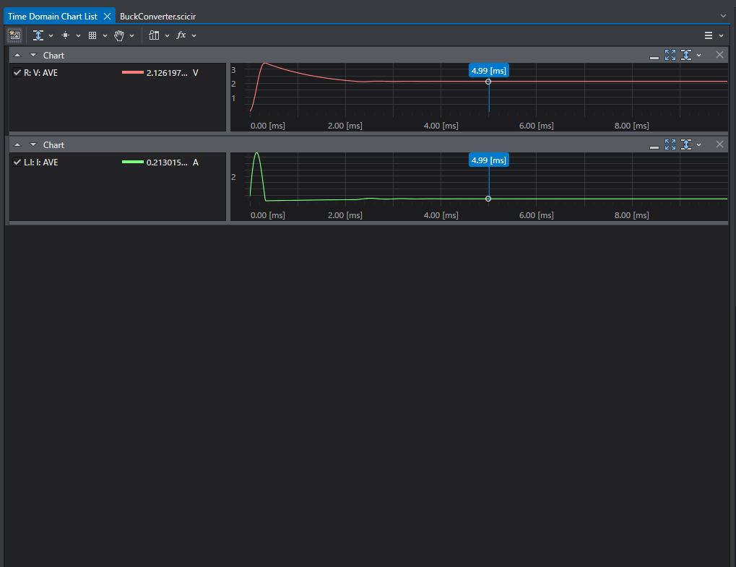Viewport: 736px width, 567px height.
Task: Open dropdown next to pan hand tool
Action: [132, 35]
